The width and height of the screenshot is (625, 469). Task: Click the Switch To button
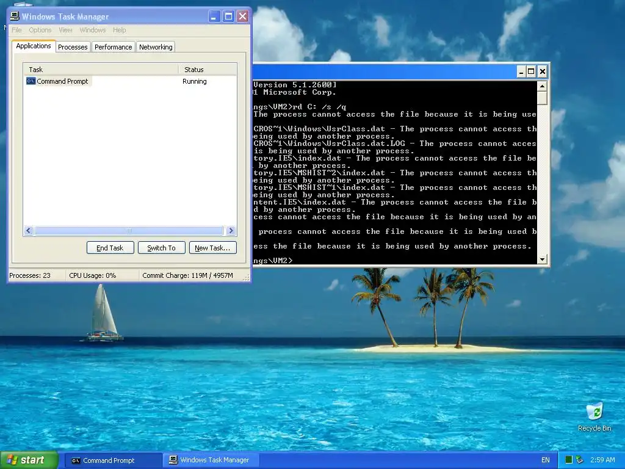(161, 248)
